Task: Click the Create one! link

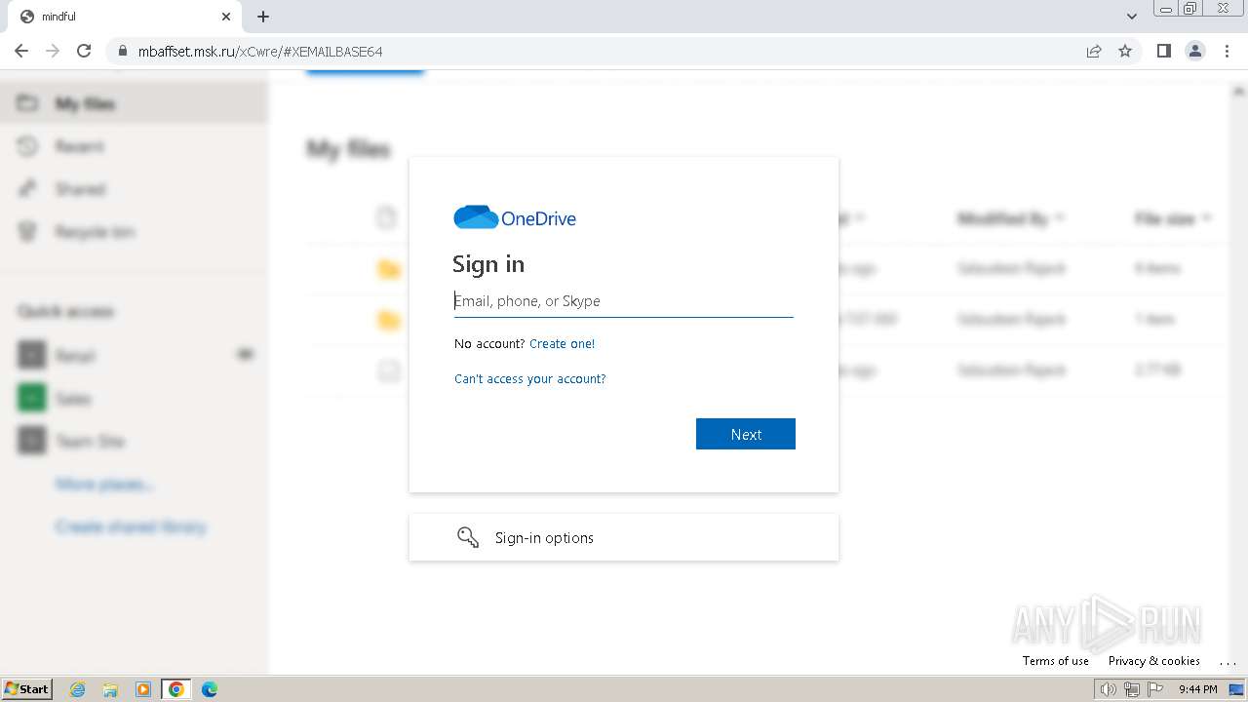Action: 562,343
